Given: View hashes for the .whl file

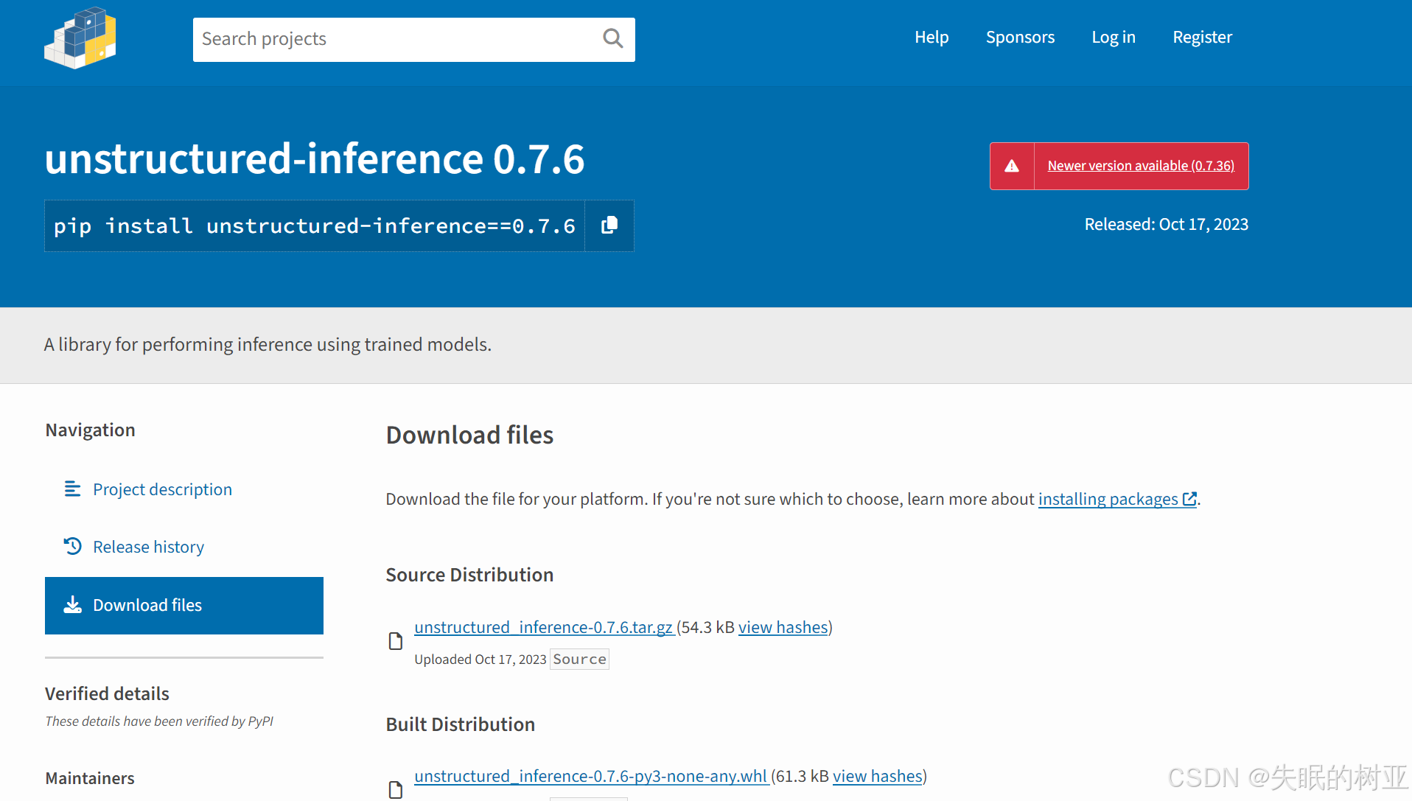Looking at the screenshot, I should [x=878, y=776].
